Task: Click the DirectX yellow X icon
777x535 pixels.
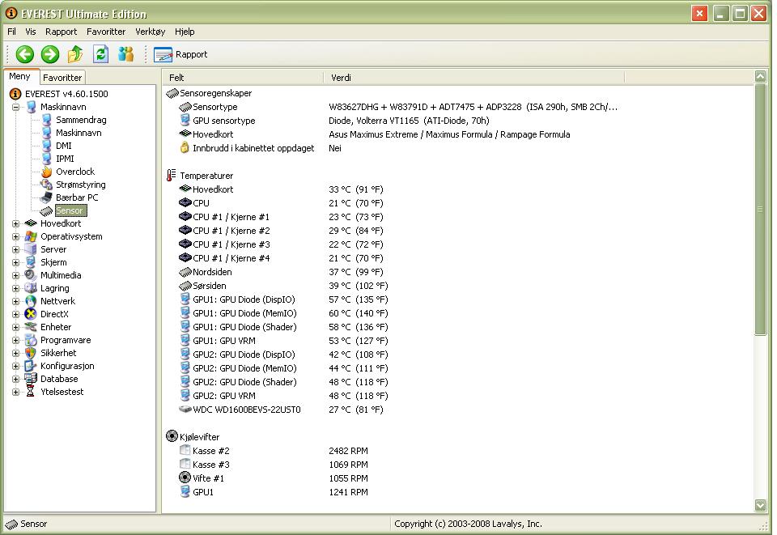Action: point(31,314)
